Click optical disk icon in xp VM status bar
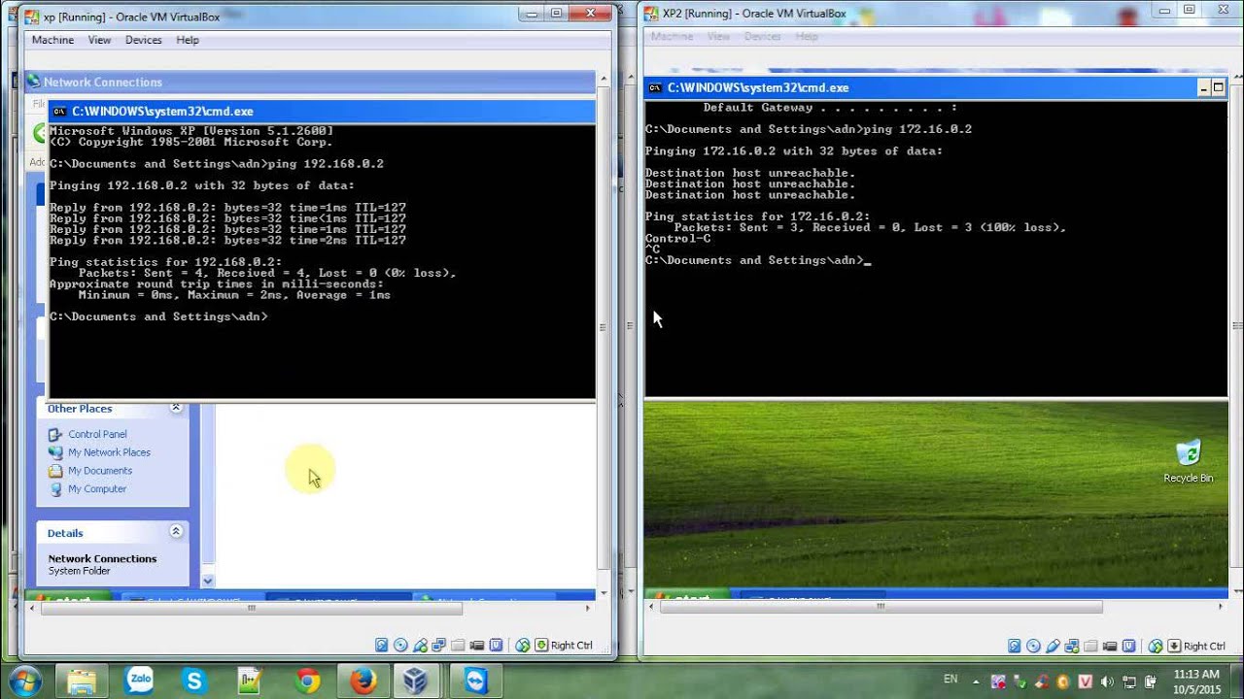 (x=400, y=646)
